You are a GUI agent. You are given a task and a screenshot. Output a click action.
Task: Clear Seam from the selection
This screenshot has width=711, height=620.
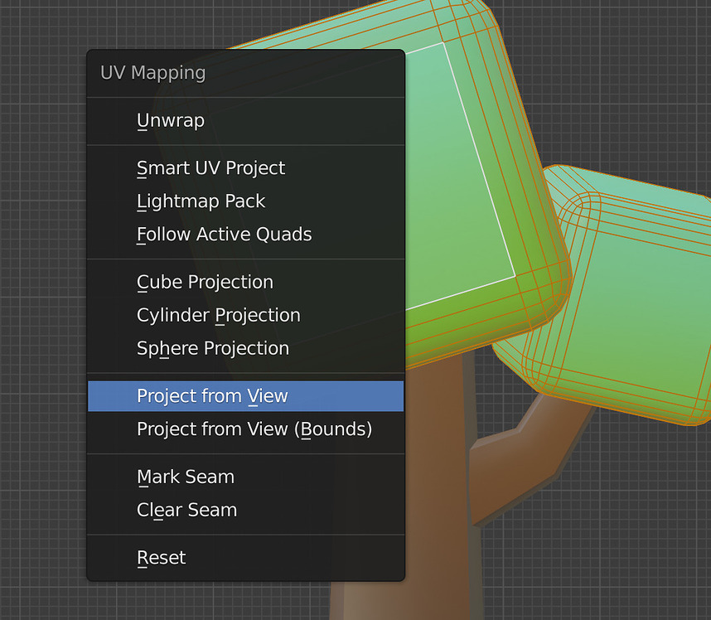(186, 510)
